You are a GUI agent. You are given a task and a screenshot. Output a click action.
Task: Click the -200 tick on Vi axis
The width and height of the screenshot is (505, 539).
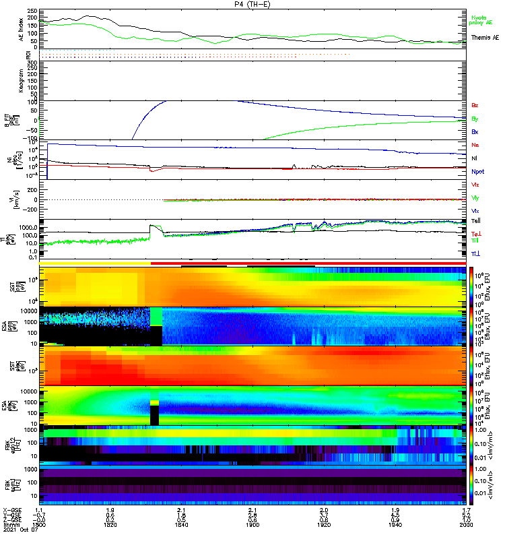click(x=30, y=210)
